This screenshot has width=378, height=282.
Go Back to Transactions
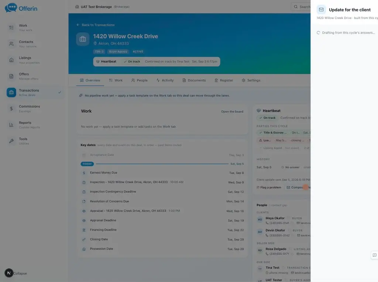coord(96,25)
